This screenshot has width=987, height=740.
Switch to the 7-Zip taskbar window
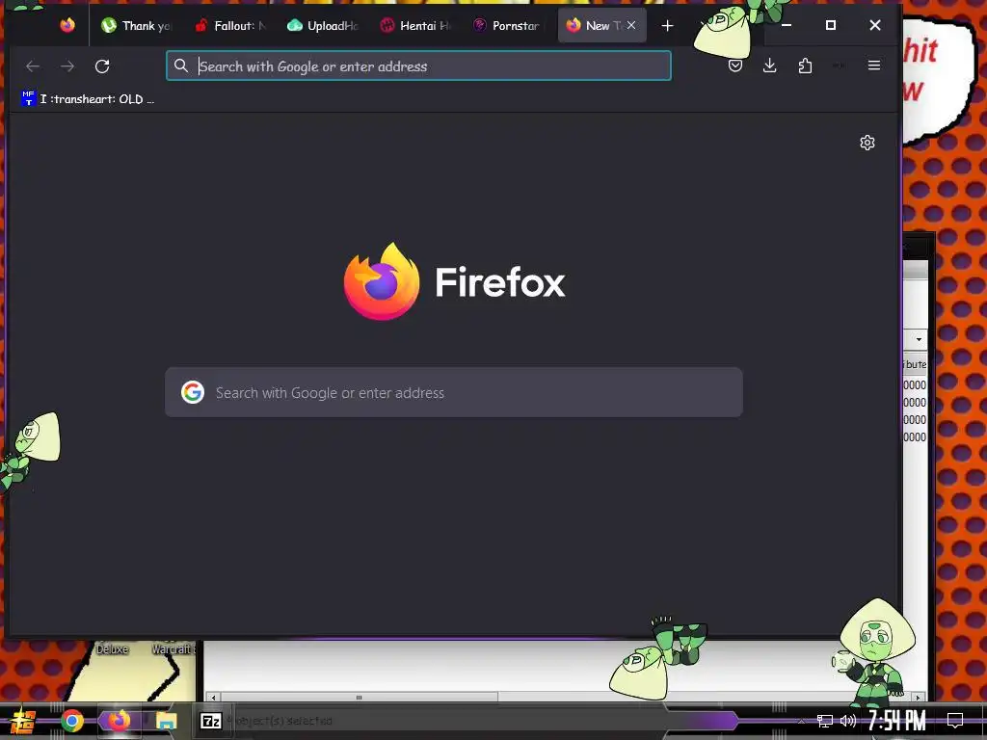point(211,721)
